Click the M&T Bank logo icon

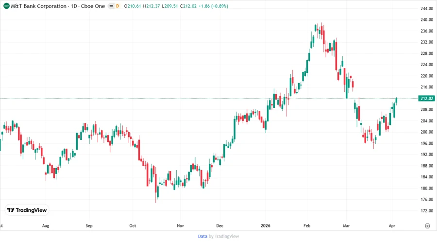[6, 6]
